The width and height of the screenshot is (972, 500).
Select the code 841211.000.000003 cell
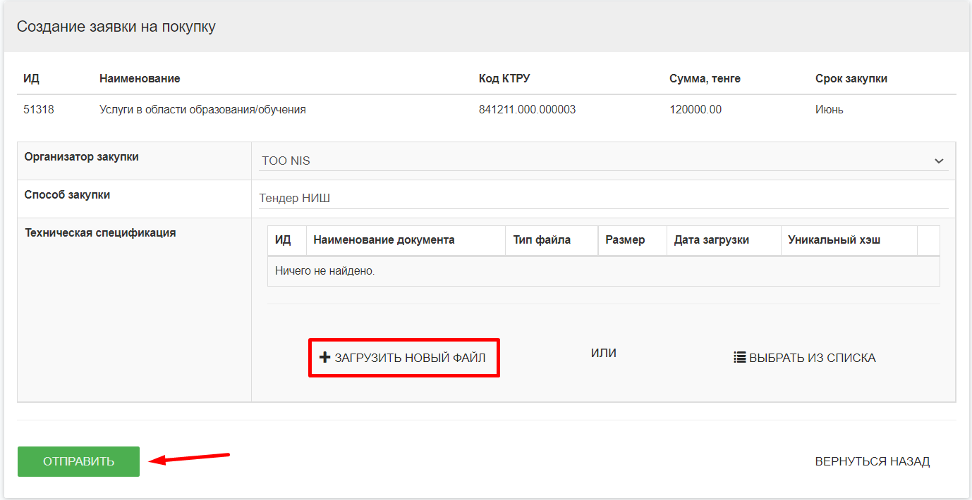(x=527, y=110)
